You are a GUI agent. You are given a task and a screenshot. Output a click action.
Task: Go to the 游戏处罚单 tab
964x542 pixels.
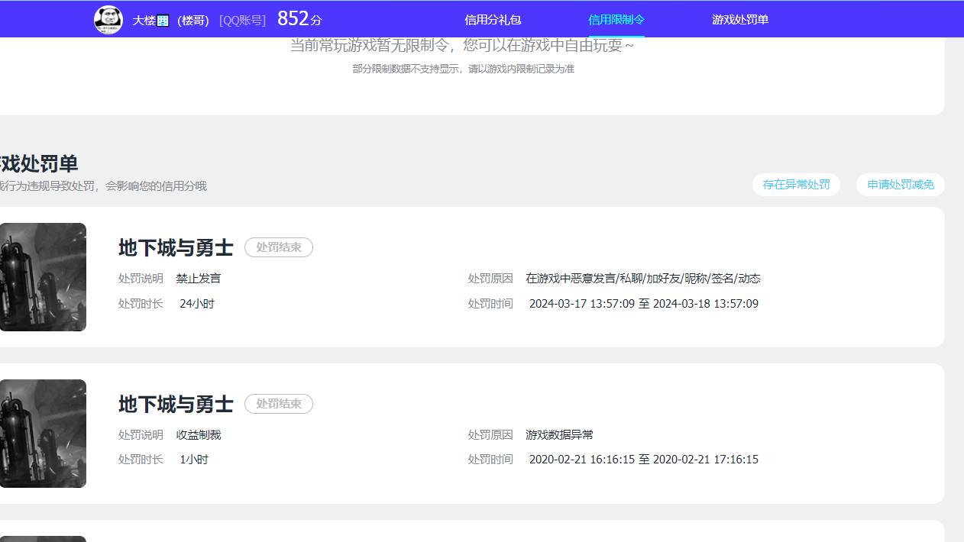point(740,20)
